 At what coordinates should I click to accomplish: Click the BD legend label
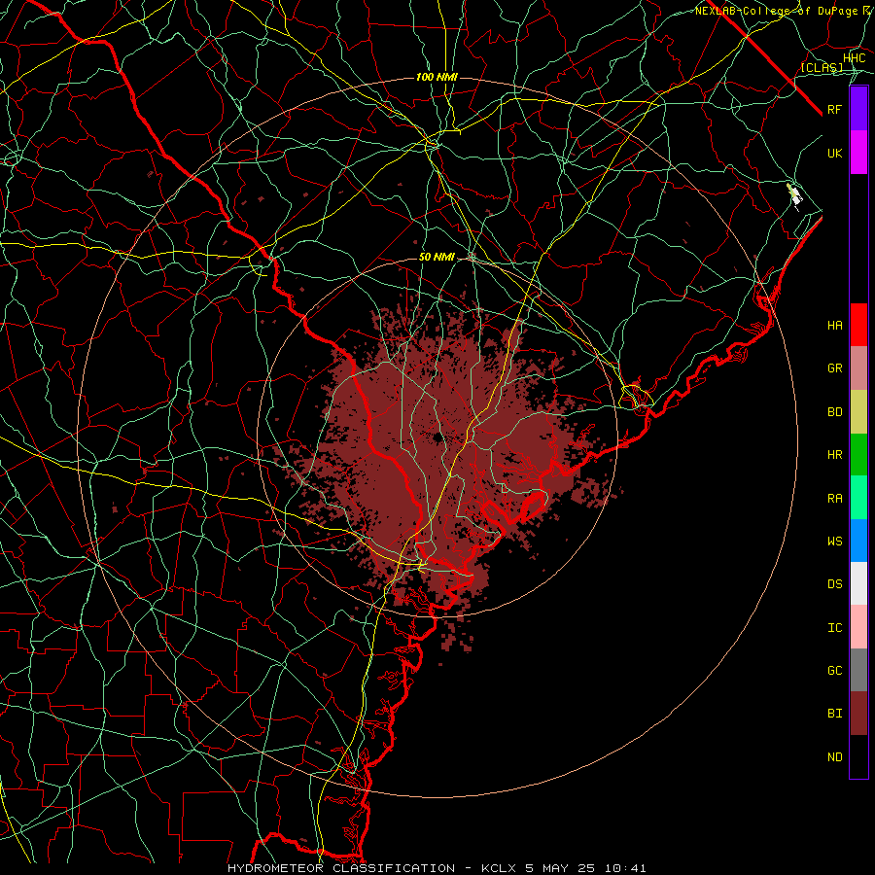coord(834,412)
